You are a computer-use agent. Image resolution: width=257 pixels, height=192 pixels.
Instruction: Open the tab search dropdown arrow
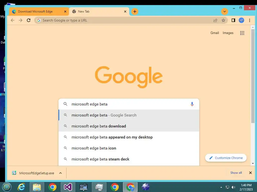point(225,11)
